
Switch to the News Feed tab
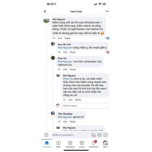click(47, 144)
